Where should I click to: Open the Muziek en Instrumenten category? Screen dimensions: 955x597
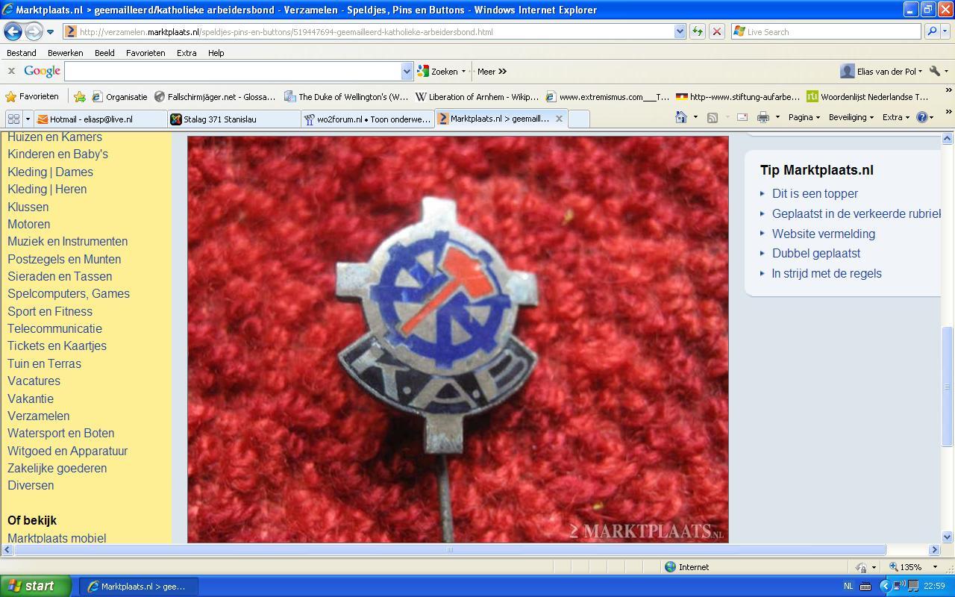click(x=67, y=241)
